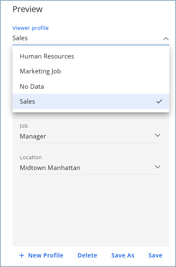Click the Location field label
Screen dimensions: 176x267
[31, 157]
